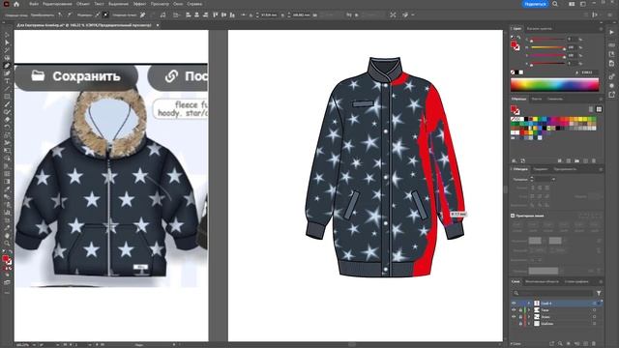Switch swatches to thumbnail view
619x348 pixels.
point(599,109)
